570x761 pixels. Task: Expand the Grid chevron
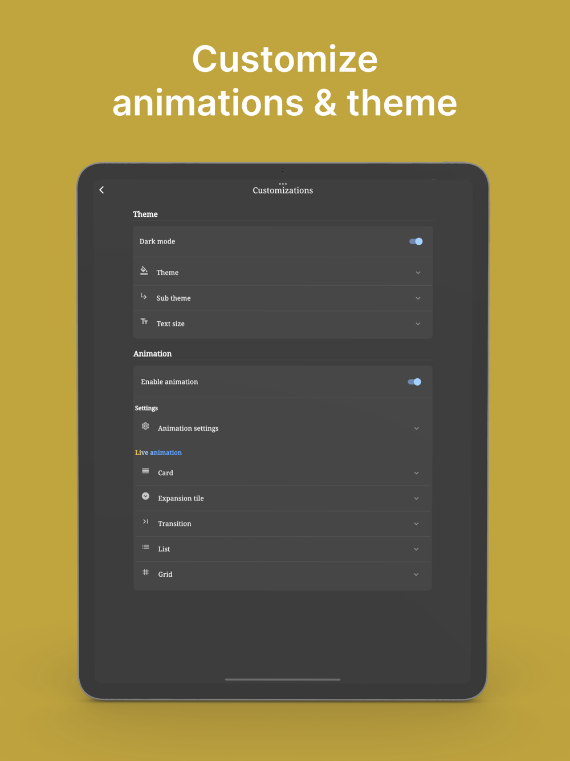pos(417,574)
